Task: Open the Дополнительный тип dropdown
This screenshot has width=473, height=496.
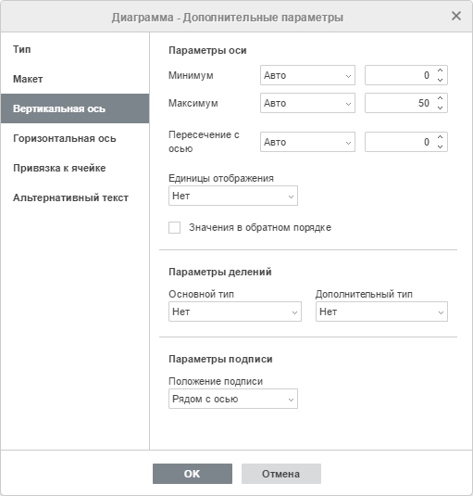Action: point(381,312)
